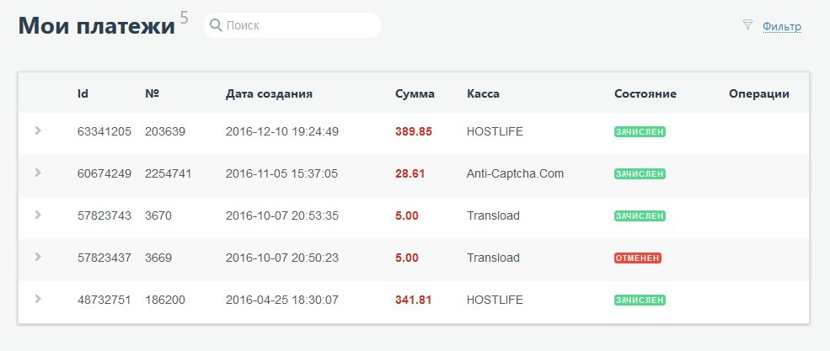Expand payment row 57823743

tap(38, 215)
